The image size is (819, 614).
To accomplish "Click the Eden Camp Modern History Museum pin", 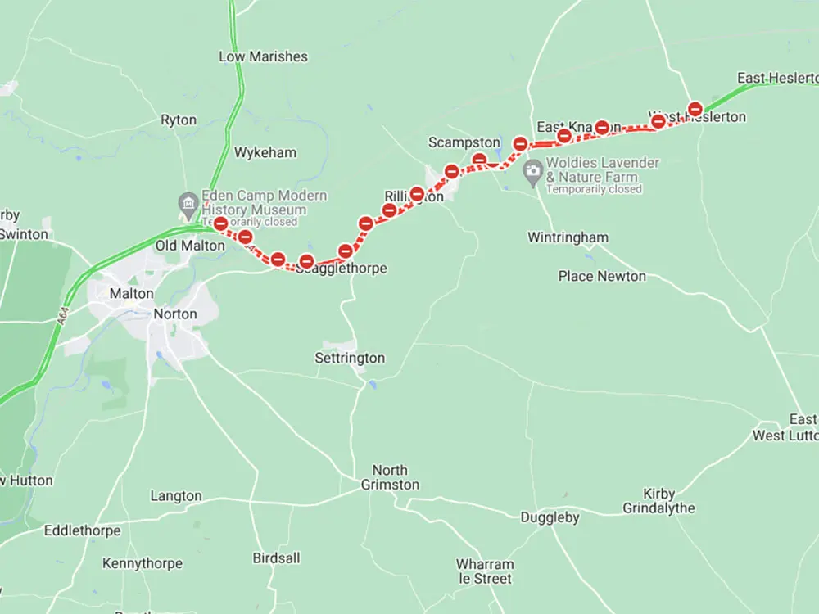I will click(188, 204).
